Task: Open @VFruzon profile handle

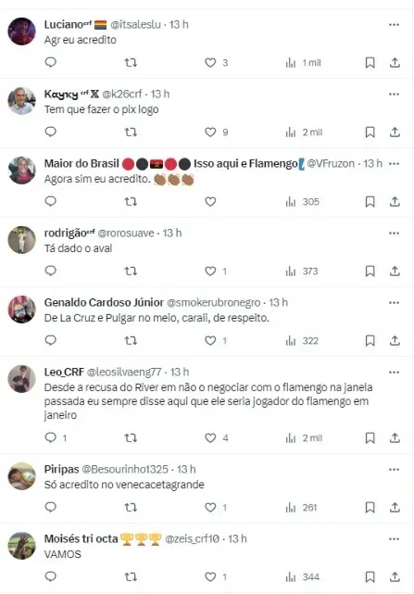Action: point(331,164)
